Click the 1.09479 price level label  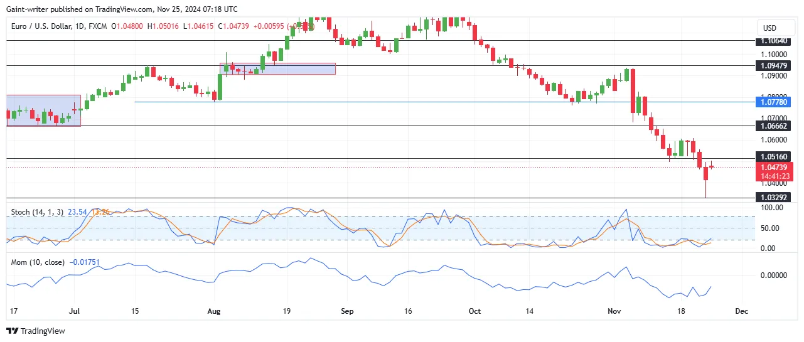[775, 65]
